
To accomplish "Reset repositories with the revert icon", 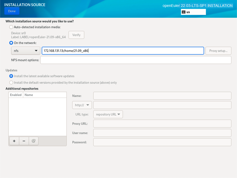I will 34,141.
